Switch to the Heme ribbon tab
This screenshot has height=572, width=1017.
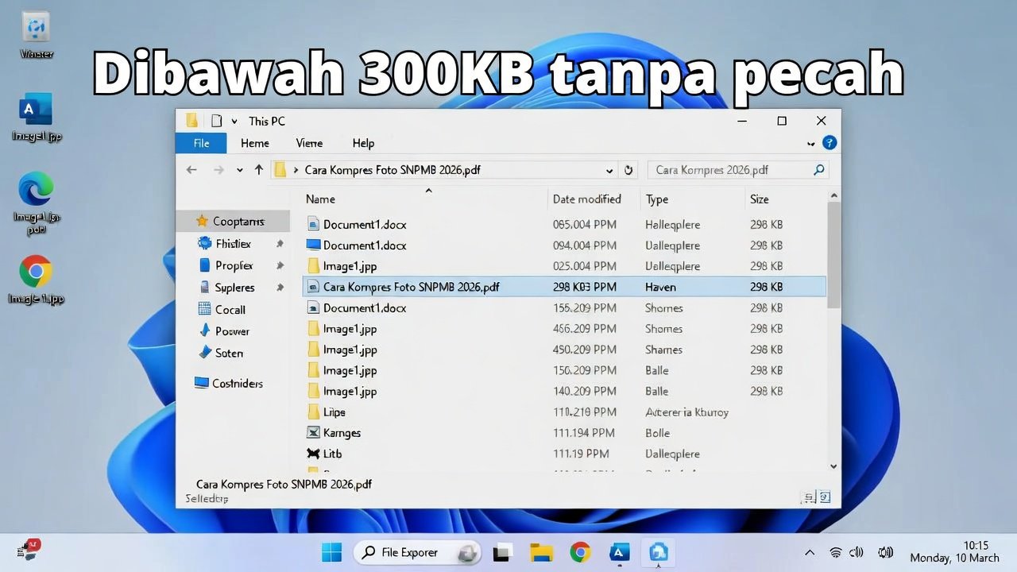[255, 143]
